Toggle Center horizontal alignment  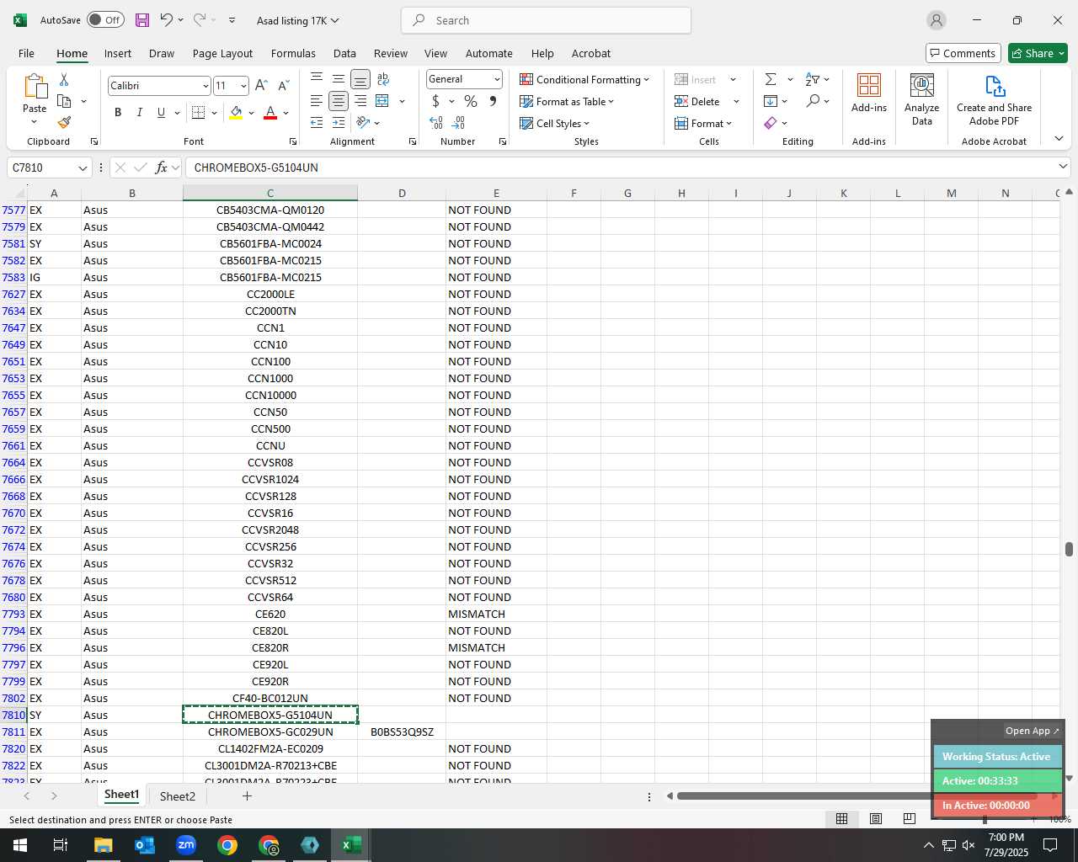pyautogui.click(x=339, y=101)
